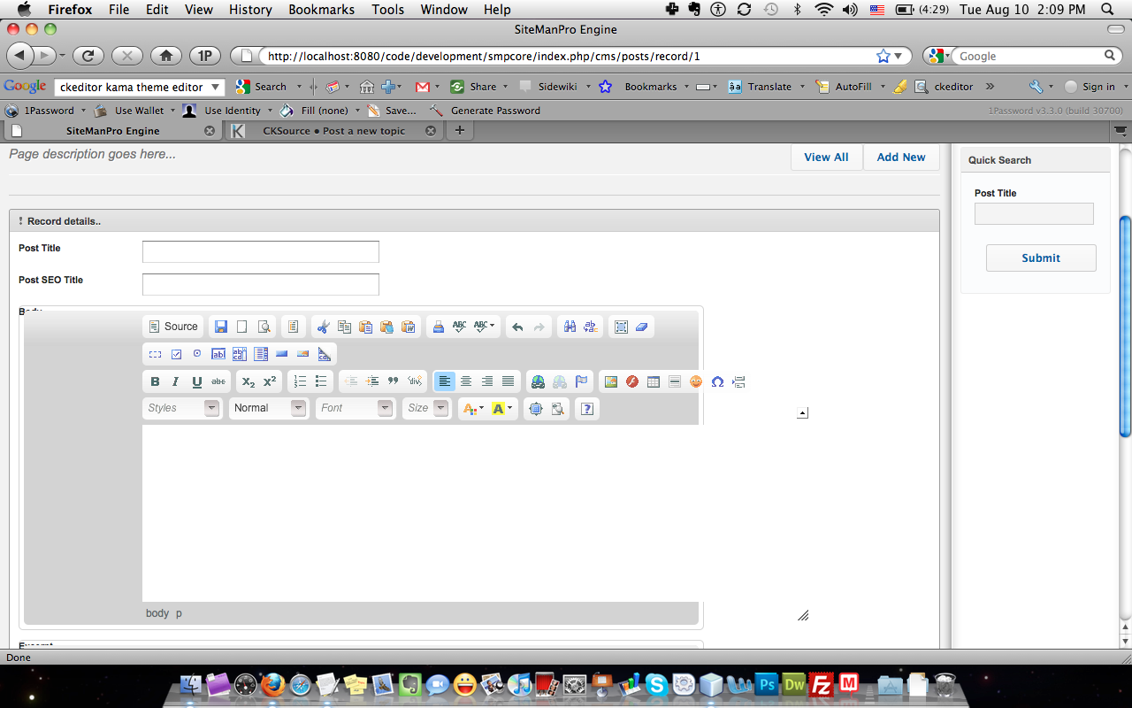Click the Save floppy disk icon

pyautogui.click(x=221, y=327)
